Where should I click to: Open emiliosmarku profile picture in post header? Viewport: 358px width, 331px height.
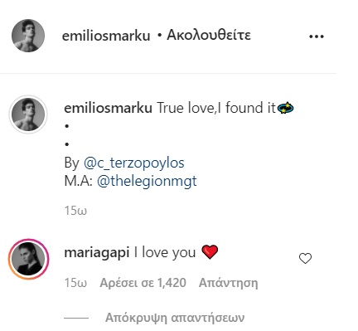(28, 36)
